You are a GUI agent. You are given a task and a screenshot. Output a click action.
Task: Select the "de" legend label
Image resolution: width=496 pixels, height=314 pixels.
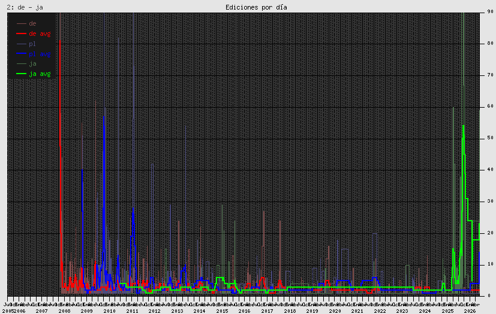[x=32, y=23]
